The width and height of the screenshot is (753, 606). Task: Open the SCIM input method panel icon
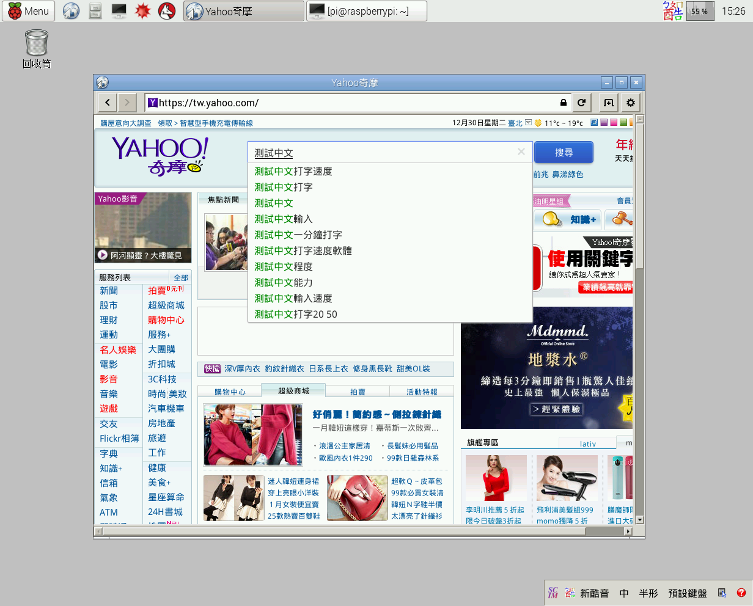[553, 593]
